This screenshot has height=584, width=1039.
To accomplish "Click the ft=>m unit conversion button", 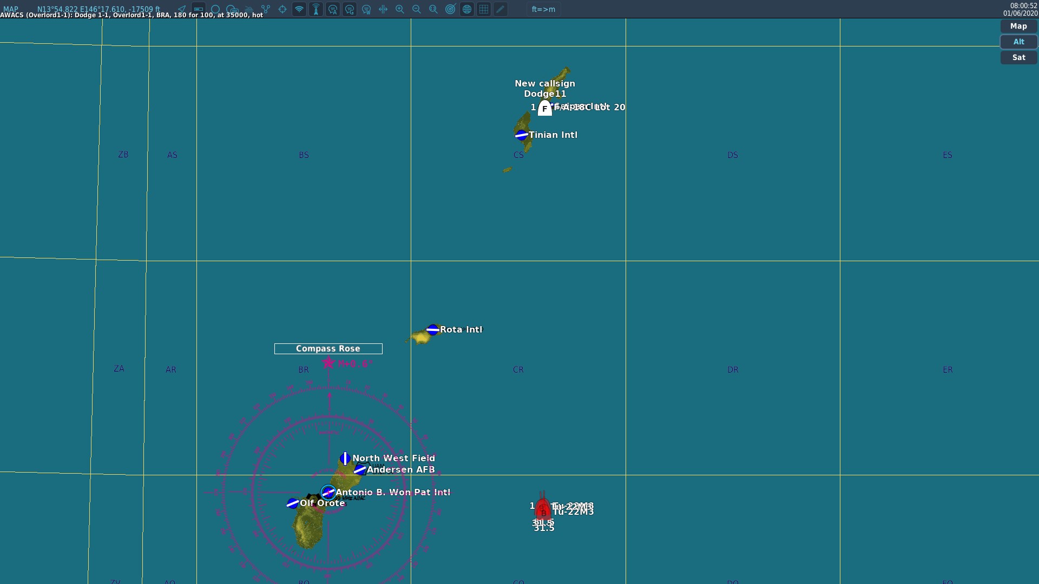I will click(543, 9).
